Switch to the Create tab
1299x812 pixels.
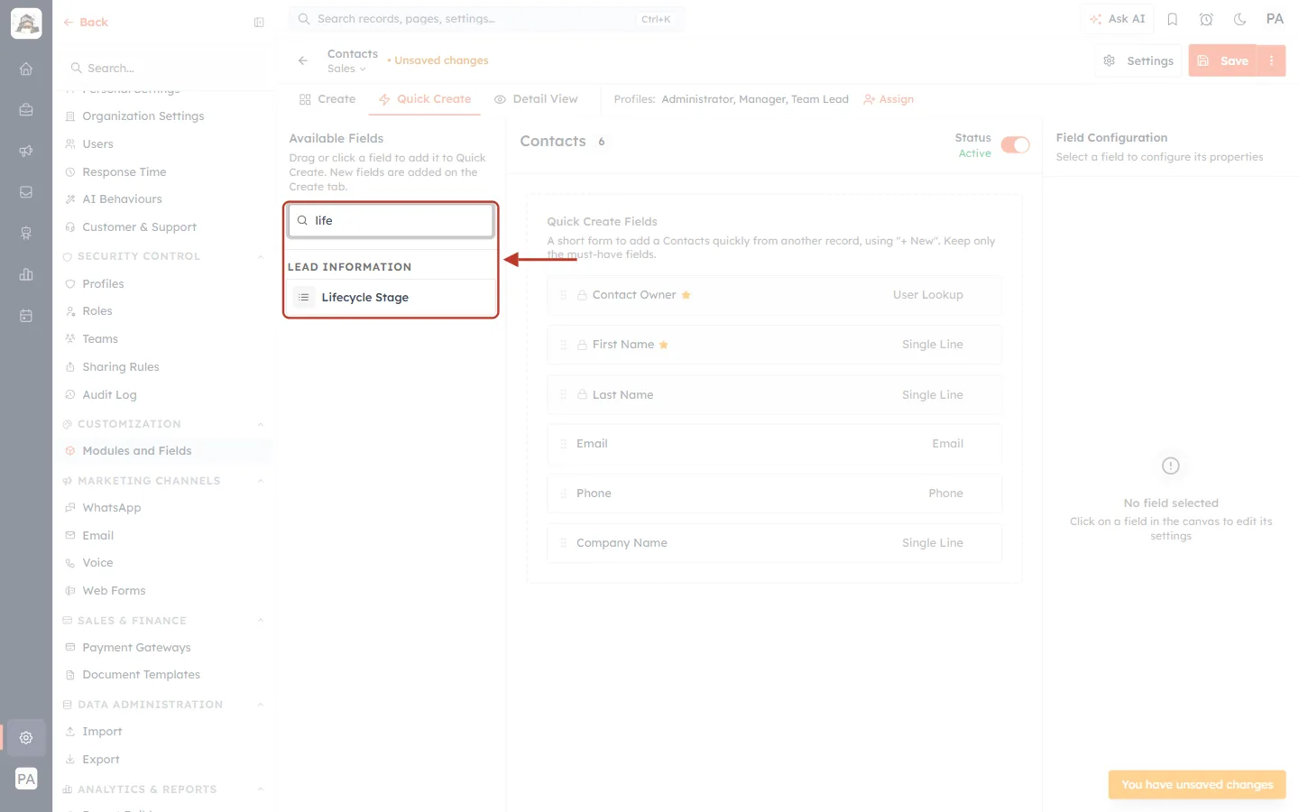tap(327, 99)
